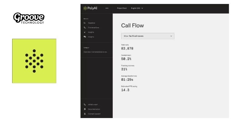Click the chat bubbles icon beside Insights
Viewport: 231px width, 122px height.
pos(85,37)
